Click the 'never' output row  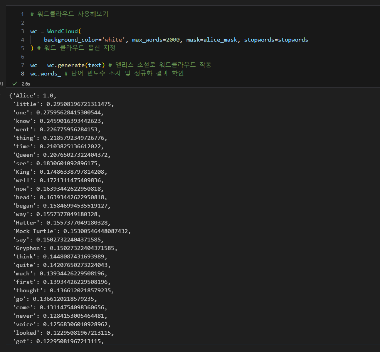[x=60, y=316]
